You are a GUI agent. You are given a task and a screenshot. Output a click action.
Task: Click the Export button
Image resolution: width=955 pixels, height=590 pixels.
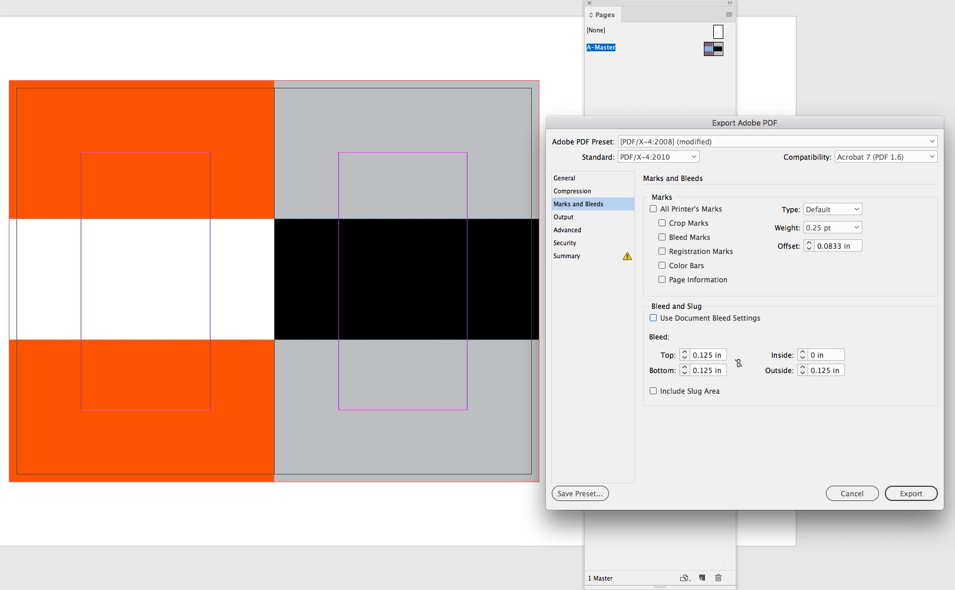pyautogui.click(x=911, y=493)
